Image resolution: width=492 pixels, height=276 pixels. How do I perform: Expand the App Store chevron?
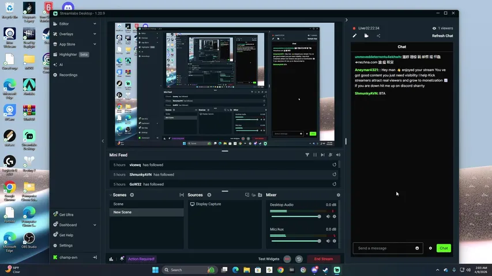coord(95,44)
